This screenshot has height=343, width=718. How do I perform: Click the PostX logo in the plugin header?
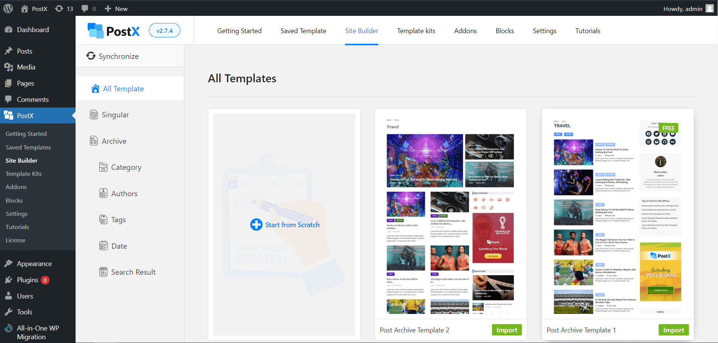click(x=113, y=30)
